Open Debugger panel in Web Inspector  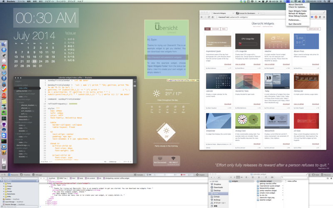click(x=37, y=175)
